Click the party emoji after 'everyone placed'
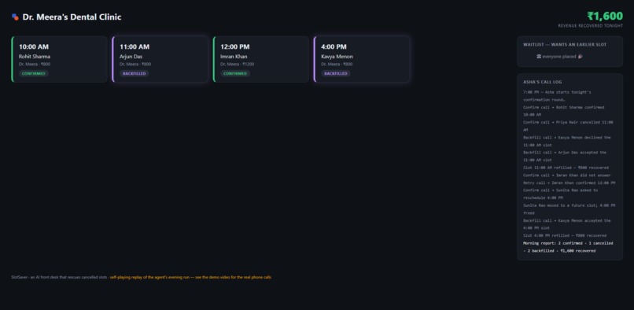 pyautogui.click(x=581, y=57)
